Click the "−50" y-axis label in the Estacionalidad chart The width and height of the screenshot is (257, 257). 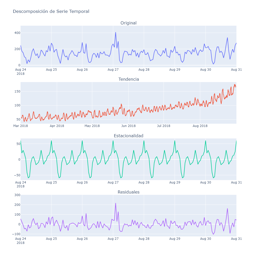click(x=17, y=175)
